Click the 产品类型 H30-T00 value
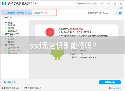125x91 pixels. 83,50
